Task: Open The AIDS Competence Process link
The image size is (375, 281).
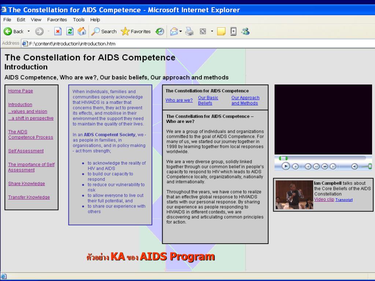Action: [31, 134]
